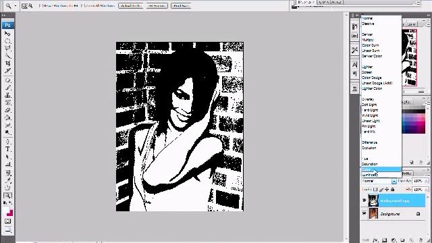
Task: Switch to Paths tab
Action: pos(407,173)
